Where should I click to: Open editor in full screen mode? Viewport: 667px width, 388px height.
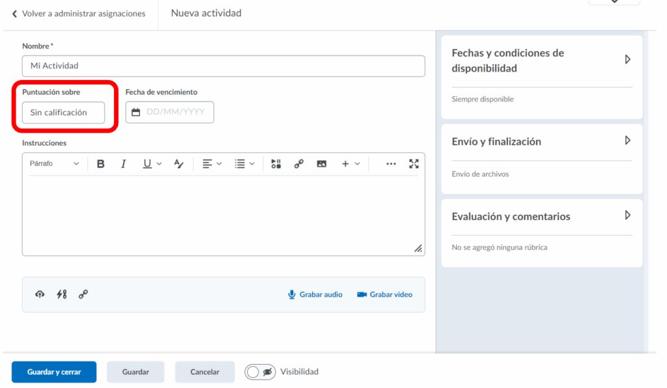point(414,164)
